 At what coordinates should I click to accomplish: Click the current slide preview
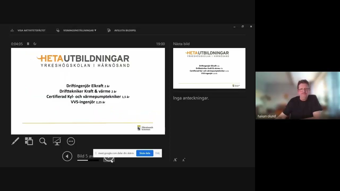coord(88,91)
